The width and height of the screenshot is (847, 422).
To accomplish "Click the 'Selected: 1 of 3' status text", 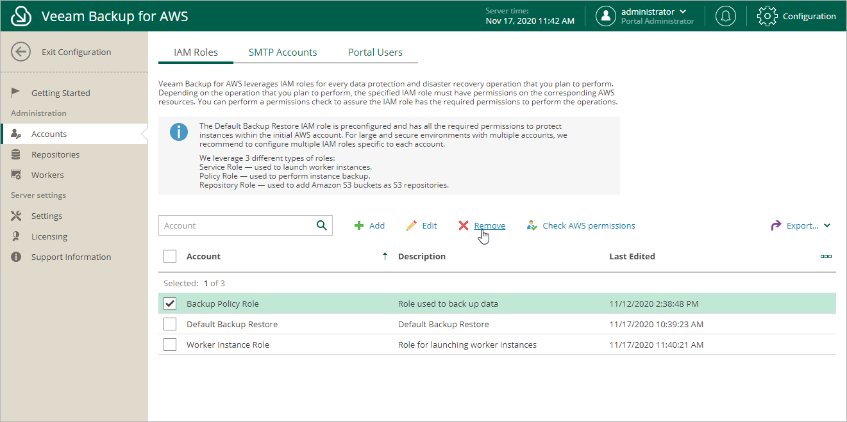I will (194, 283).
